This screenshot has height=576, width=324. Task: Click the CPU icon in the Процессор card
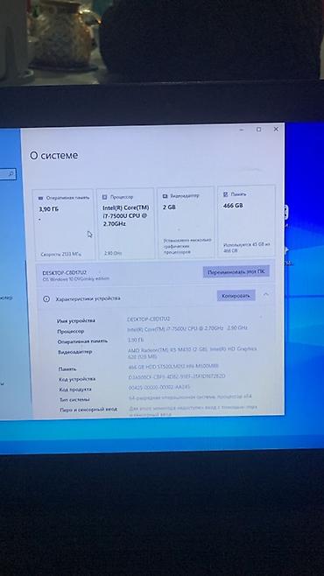coord(105,197)
